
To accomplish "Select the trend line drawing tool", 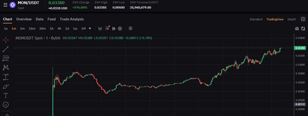I will click(x=6, y=49).
